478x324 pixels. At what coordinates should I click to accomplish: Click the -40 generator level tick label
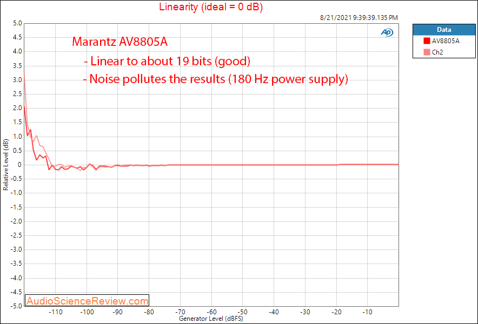click(274, 312)
